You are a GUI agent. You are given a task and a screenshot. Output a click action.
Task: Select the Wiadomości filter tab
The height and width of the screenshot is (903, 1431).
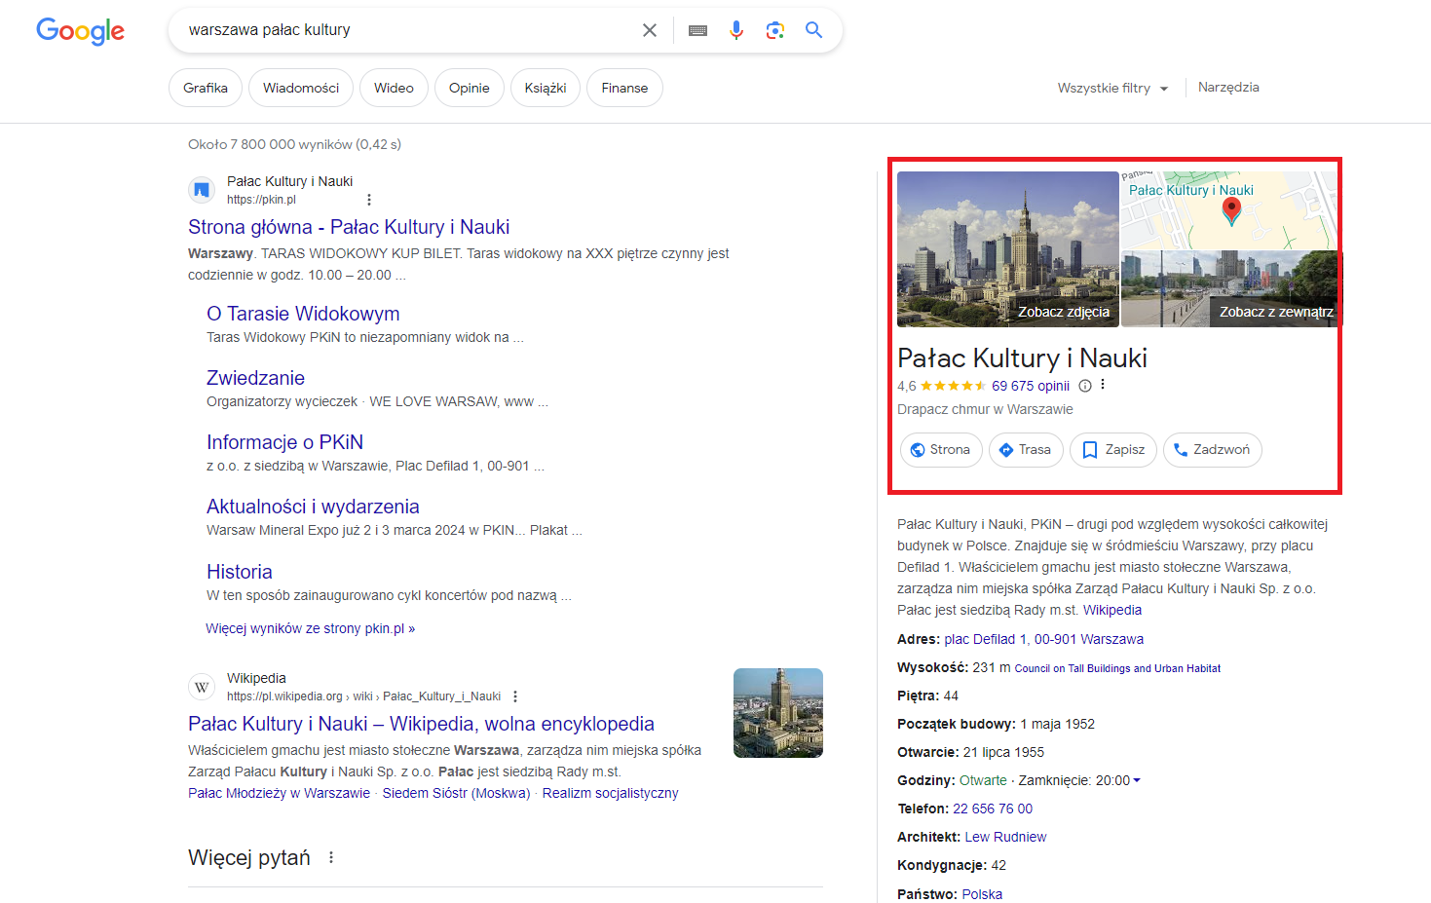coord(301,88)
